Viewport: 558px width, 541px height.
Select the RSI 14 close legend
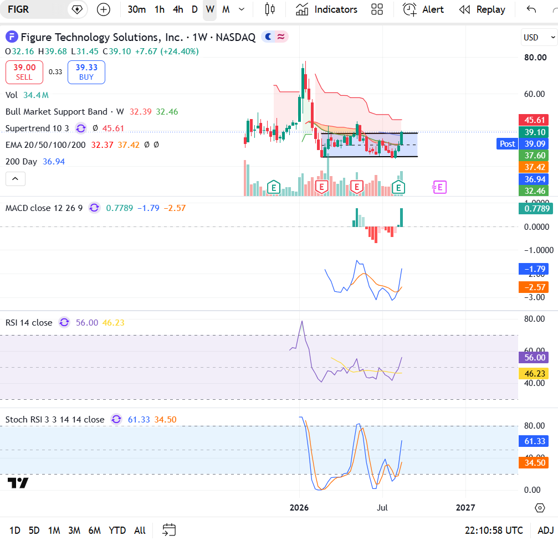point(29,323)
